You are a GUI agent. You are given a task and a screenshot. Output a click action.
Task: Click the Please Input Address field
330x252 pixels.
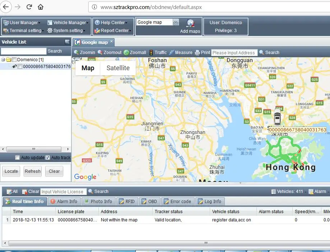tap(234, 53)
